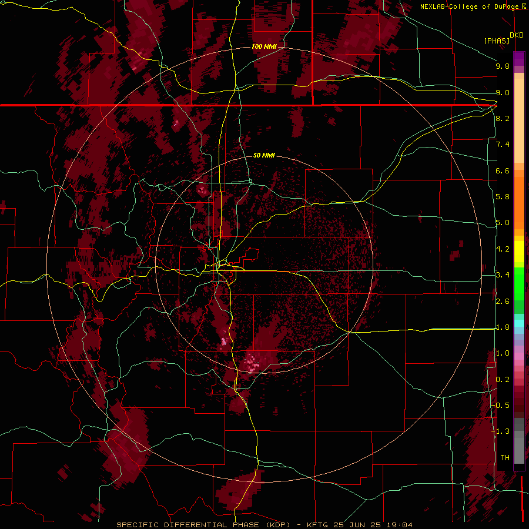529x529 pixels.
Task: Click the 5.8 color scale value
Action: click(x=503, y=197)
